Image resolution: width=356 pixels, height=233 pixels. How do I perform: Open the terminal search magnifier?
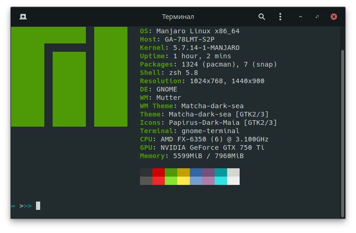pyautogui.click(x=261, y=17)
